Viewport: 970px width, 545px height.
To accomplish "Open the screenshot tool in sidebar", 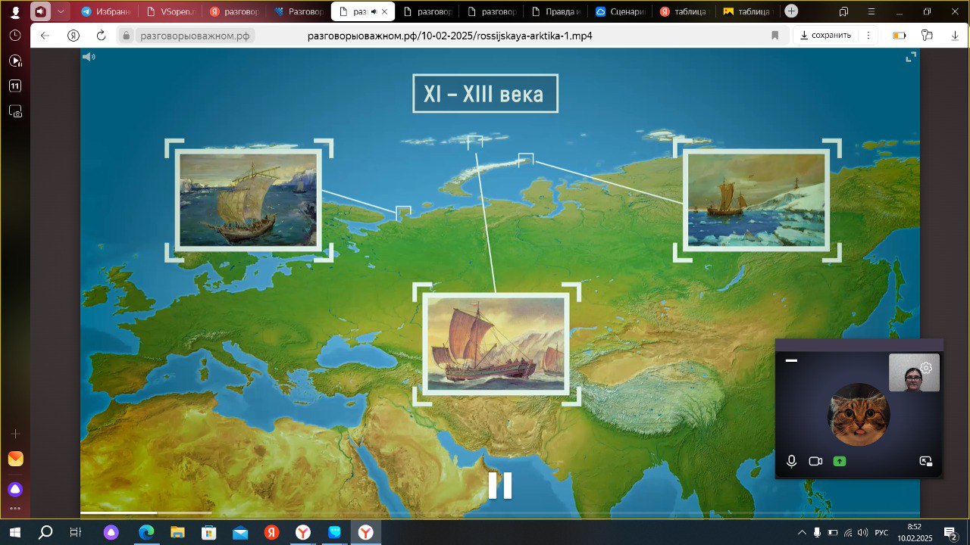I will 14,111.
